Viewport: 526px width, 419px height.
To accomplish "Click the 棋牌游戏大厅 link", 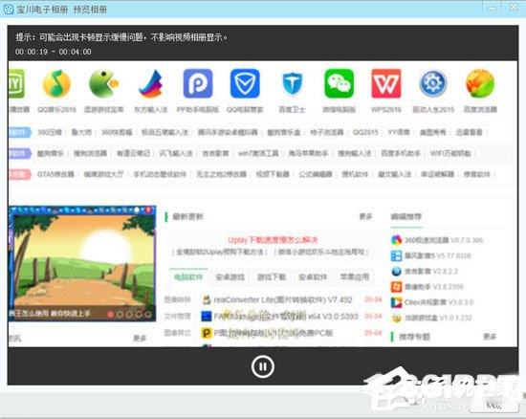I will point(103,174).
